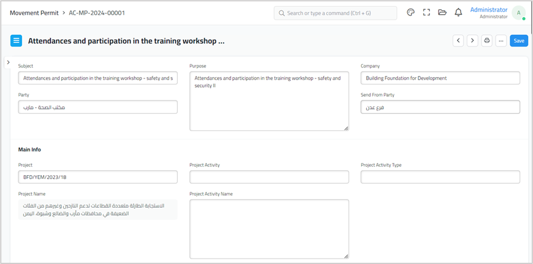The image size is (533, 264).
Task: Go to previous document arrow
Action: (458, 41)
